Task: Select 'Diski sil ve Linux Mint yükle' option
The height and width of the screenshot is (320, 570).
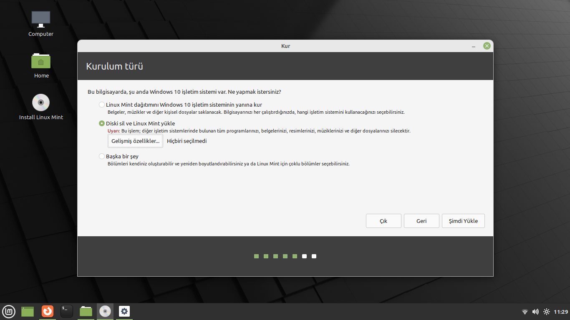Action: coord(137,123)
